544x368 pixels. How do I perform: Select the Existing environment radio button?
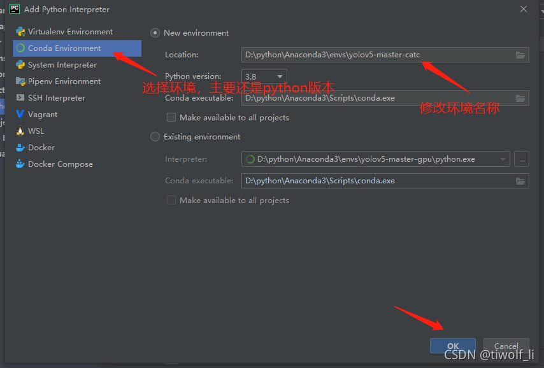tap(154, 136)
